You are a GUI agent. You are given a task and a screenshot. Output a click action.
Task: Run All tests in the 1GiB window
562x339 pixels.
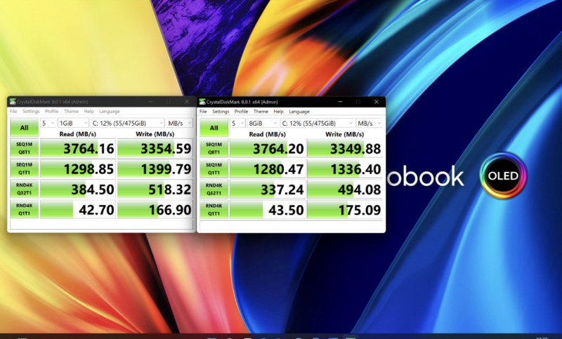coord(25,128)
